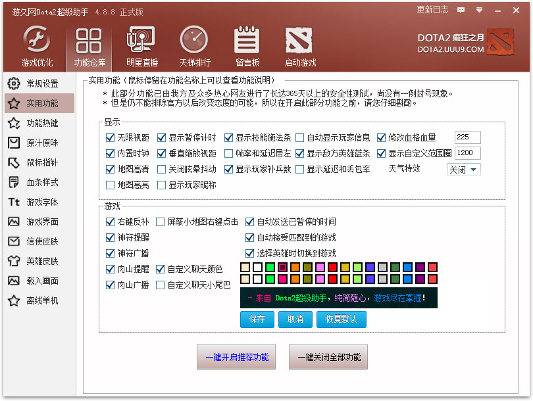This screenshot has height=401, width=533.
Task: Open 游戏字体 game font settings
Action: 38,202
